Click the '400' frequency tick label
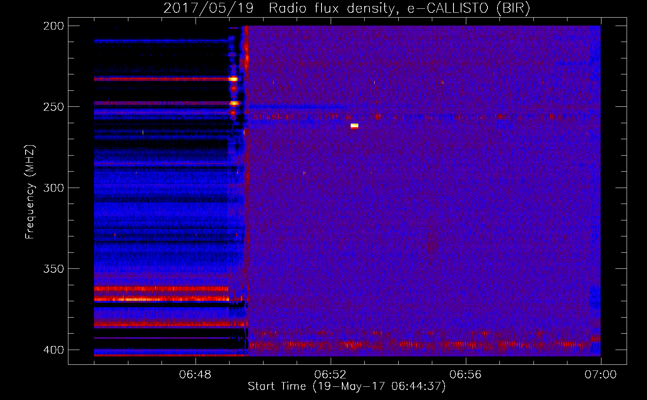The width and height of the screenshot is (647, 400). [54, 350]
